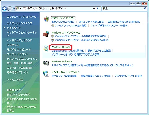Click the Windows Defender wall icon

pos(46,63)
